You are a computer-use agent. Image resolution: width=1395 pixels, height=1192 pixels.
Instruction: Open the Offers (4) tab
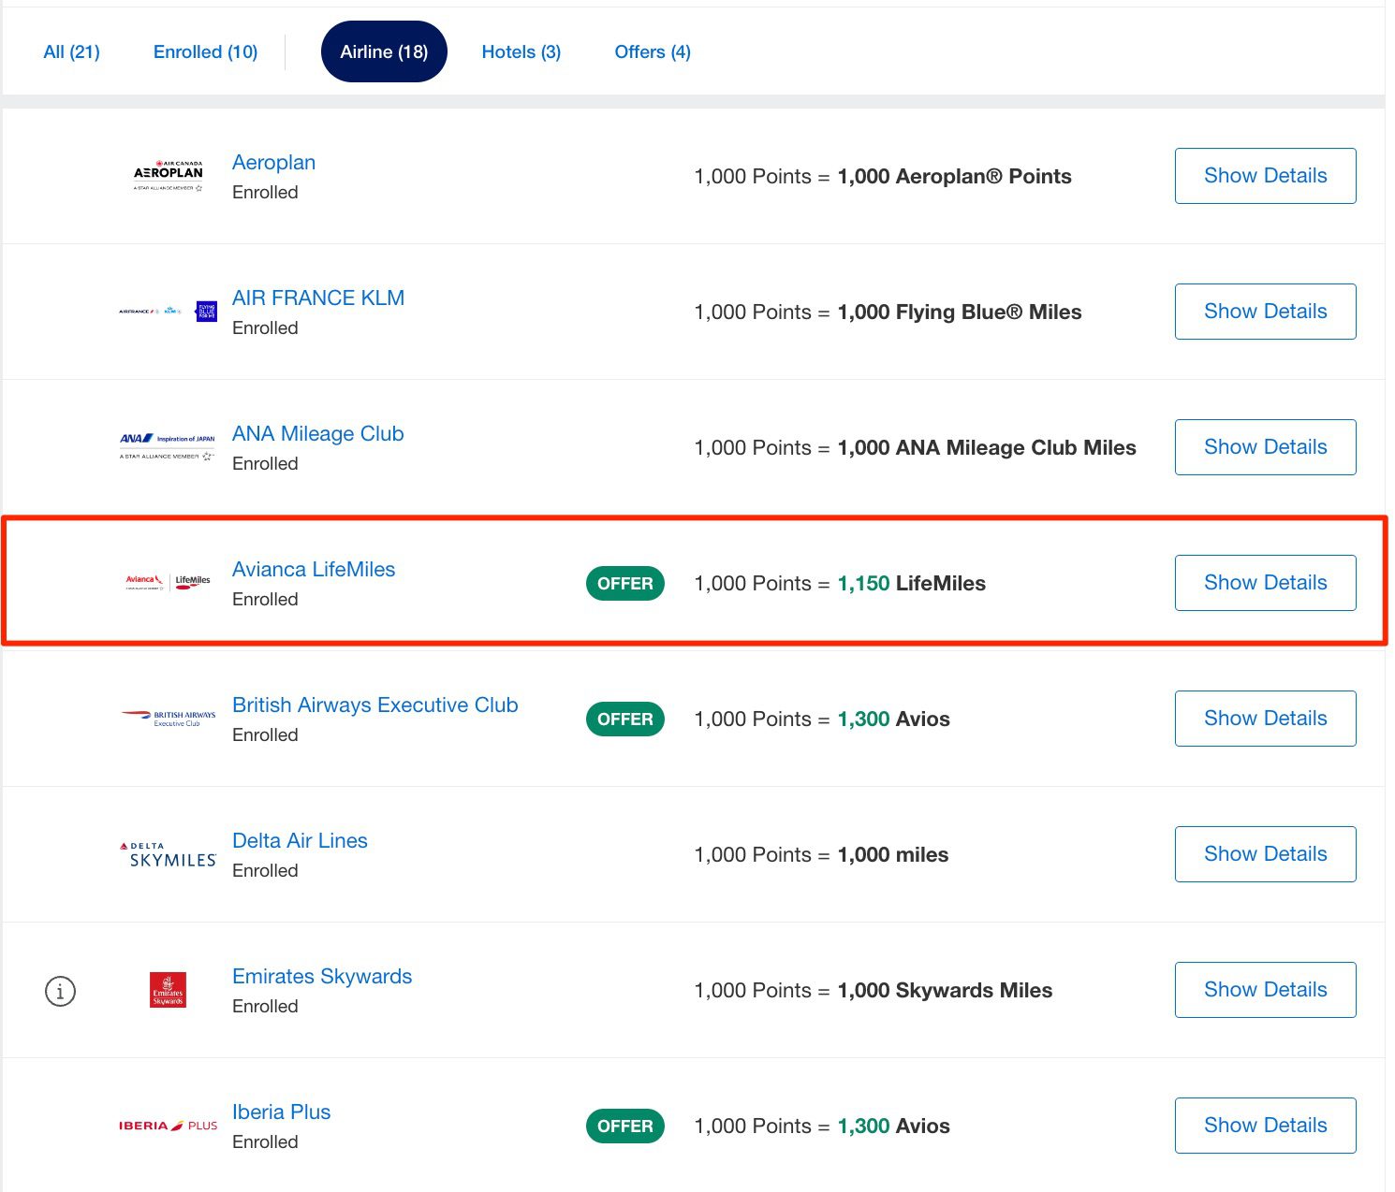tap(652, 51)
